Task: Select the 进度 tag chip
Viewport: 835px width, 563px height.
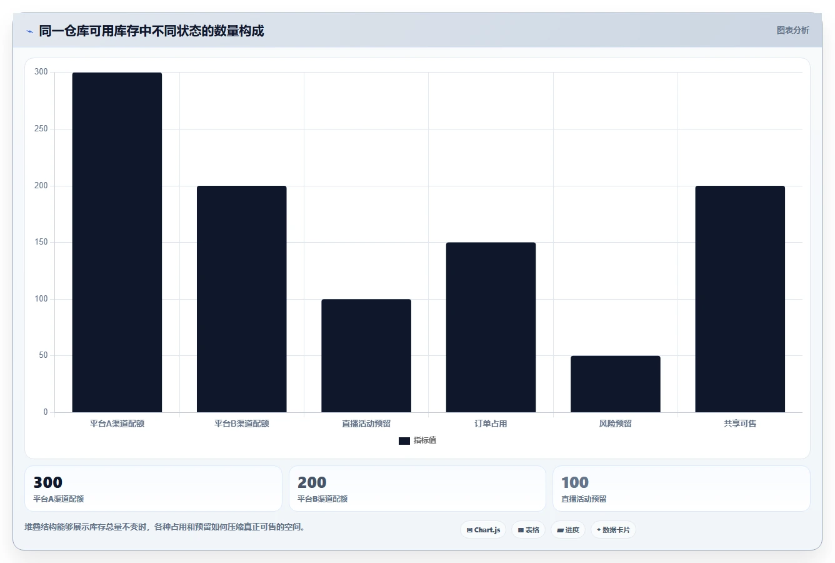Action: click(567, 530)
